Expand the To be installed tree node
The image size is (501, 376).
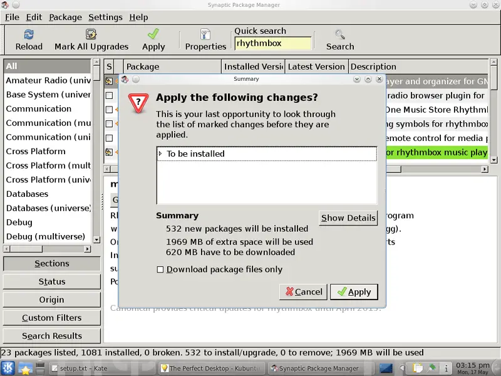pos(160,154)
